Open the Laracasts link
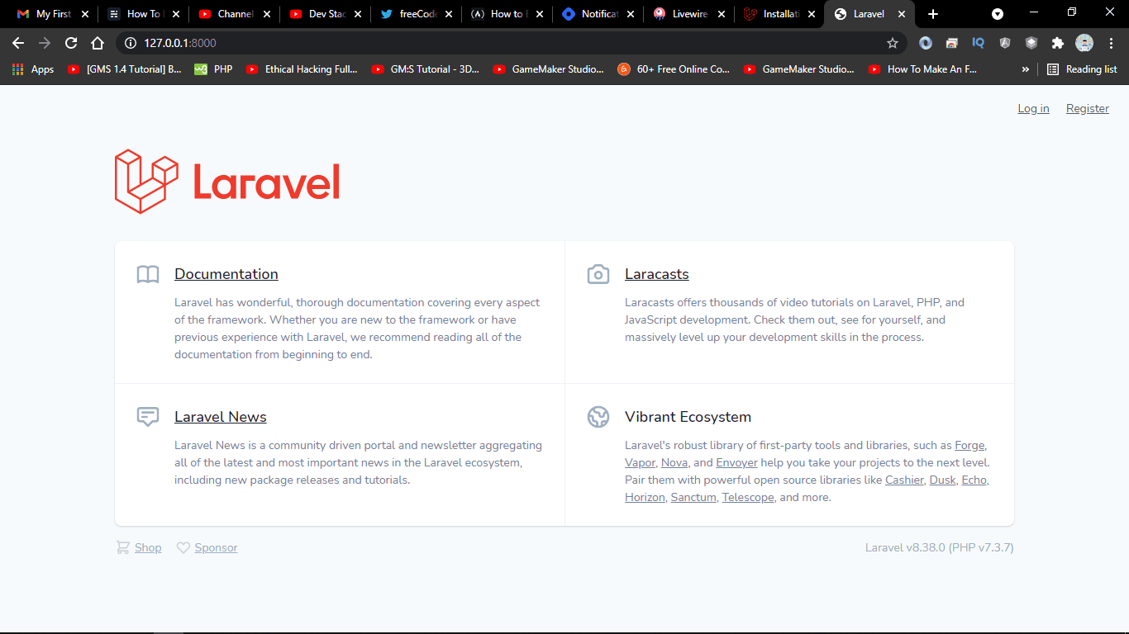Screen dimensions: 1129x634 pyautogui.click(x=656, y=274)
